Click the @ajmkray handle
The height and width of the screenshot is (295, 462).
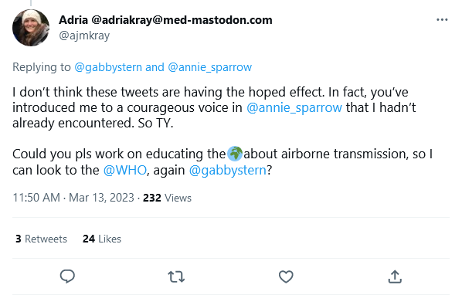pyautogui.click(x=84, y=36)
